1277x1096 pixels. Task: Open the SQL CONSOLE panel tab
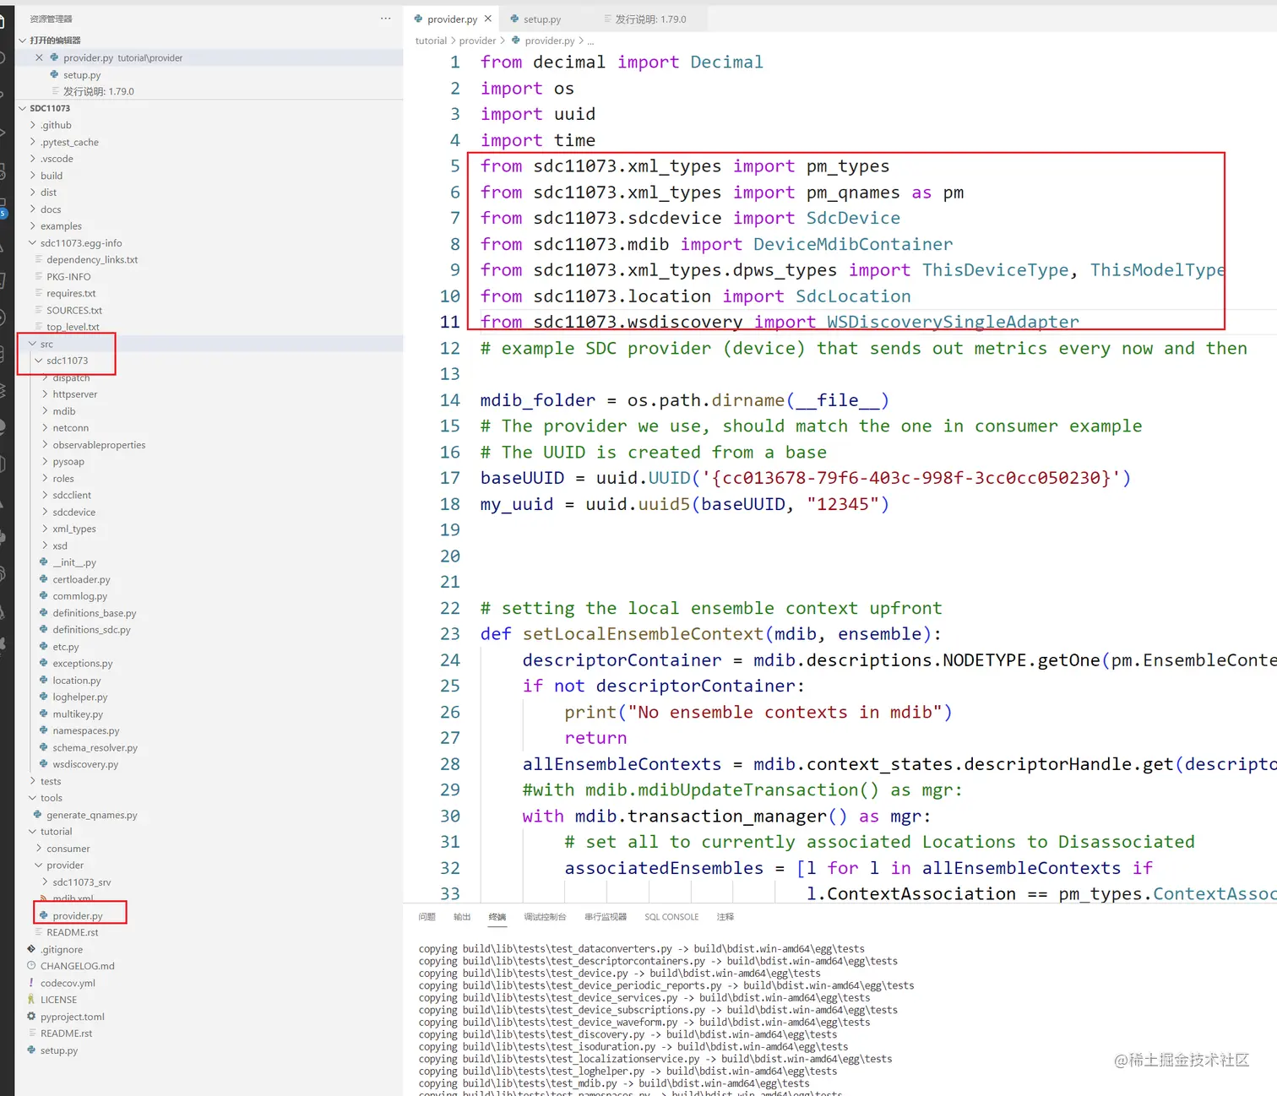coord(671,917)
